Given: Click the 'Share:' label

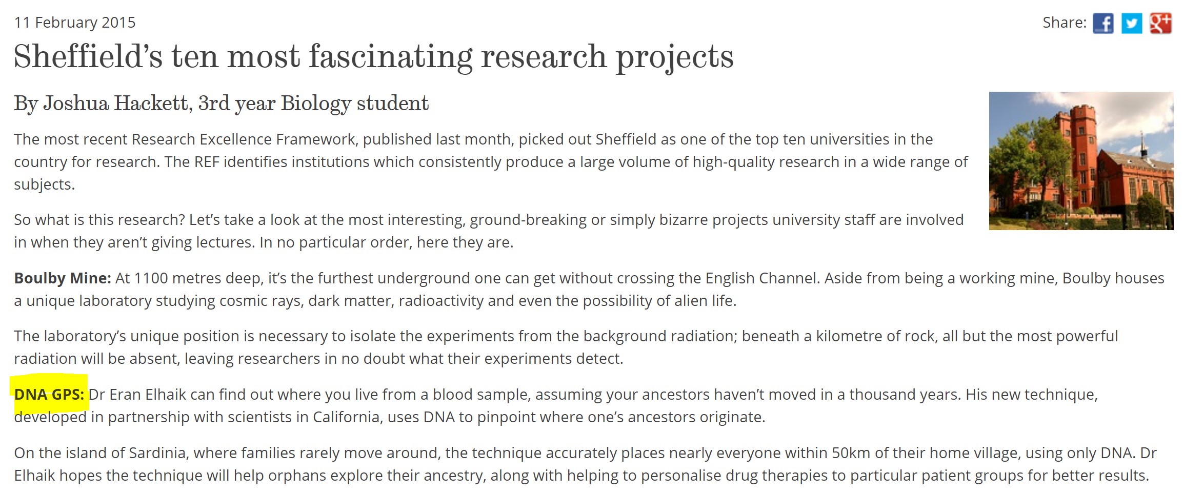Looking at the screenshot, I should 1065,23.
